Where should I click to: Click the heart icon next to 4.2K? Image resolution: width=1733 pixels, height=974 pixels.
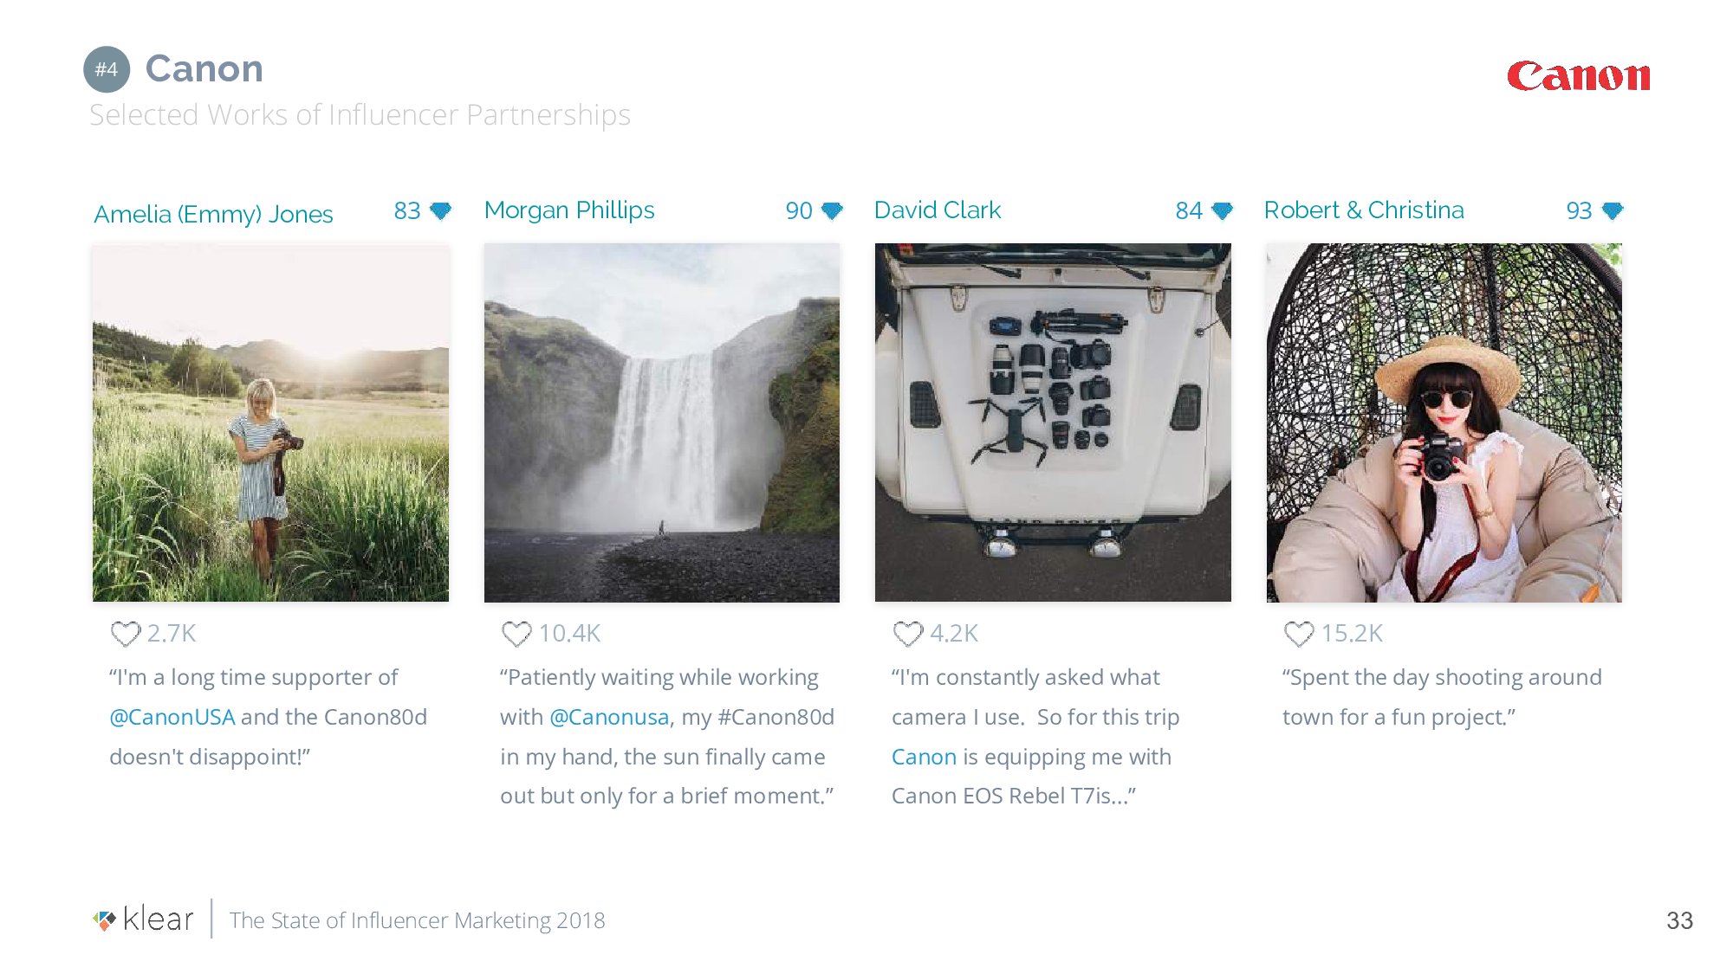908,634
